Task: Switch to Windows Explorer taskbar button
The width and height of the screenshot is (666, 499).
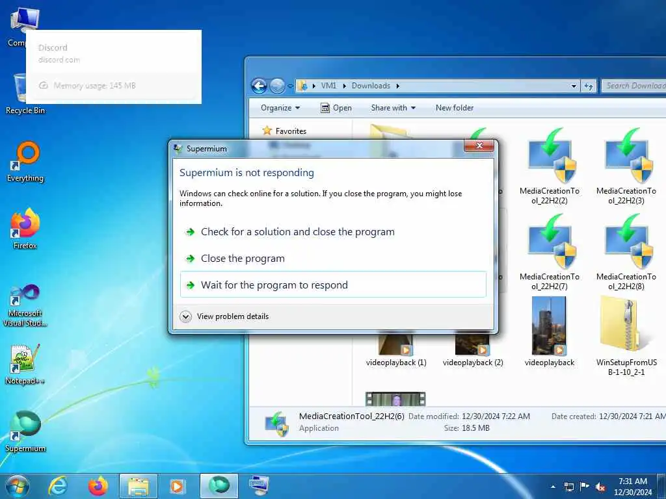Action: (139, 486)
